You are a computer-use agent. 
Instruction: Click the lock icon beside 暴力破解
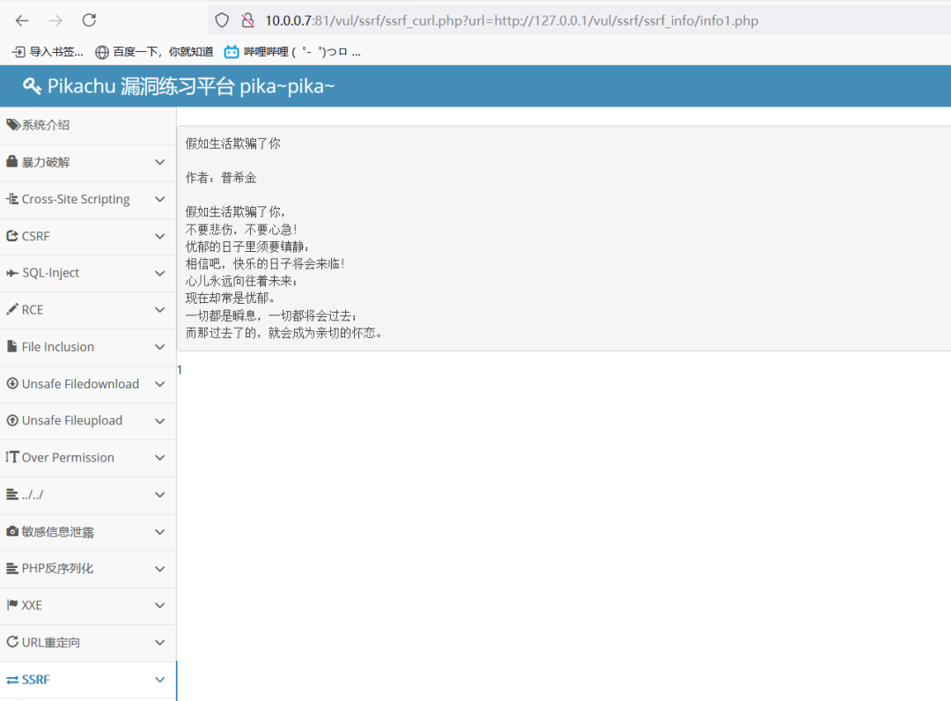[12, 162]
